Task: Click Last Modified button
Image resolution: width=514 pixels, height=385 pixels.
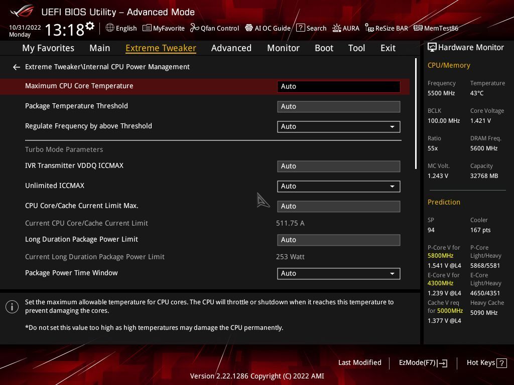Action: (359, 362)
